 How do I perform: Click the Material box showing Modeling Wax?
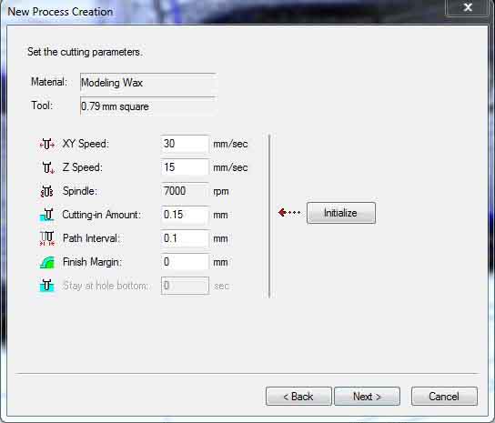[147, 83]
